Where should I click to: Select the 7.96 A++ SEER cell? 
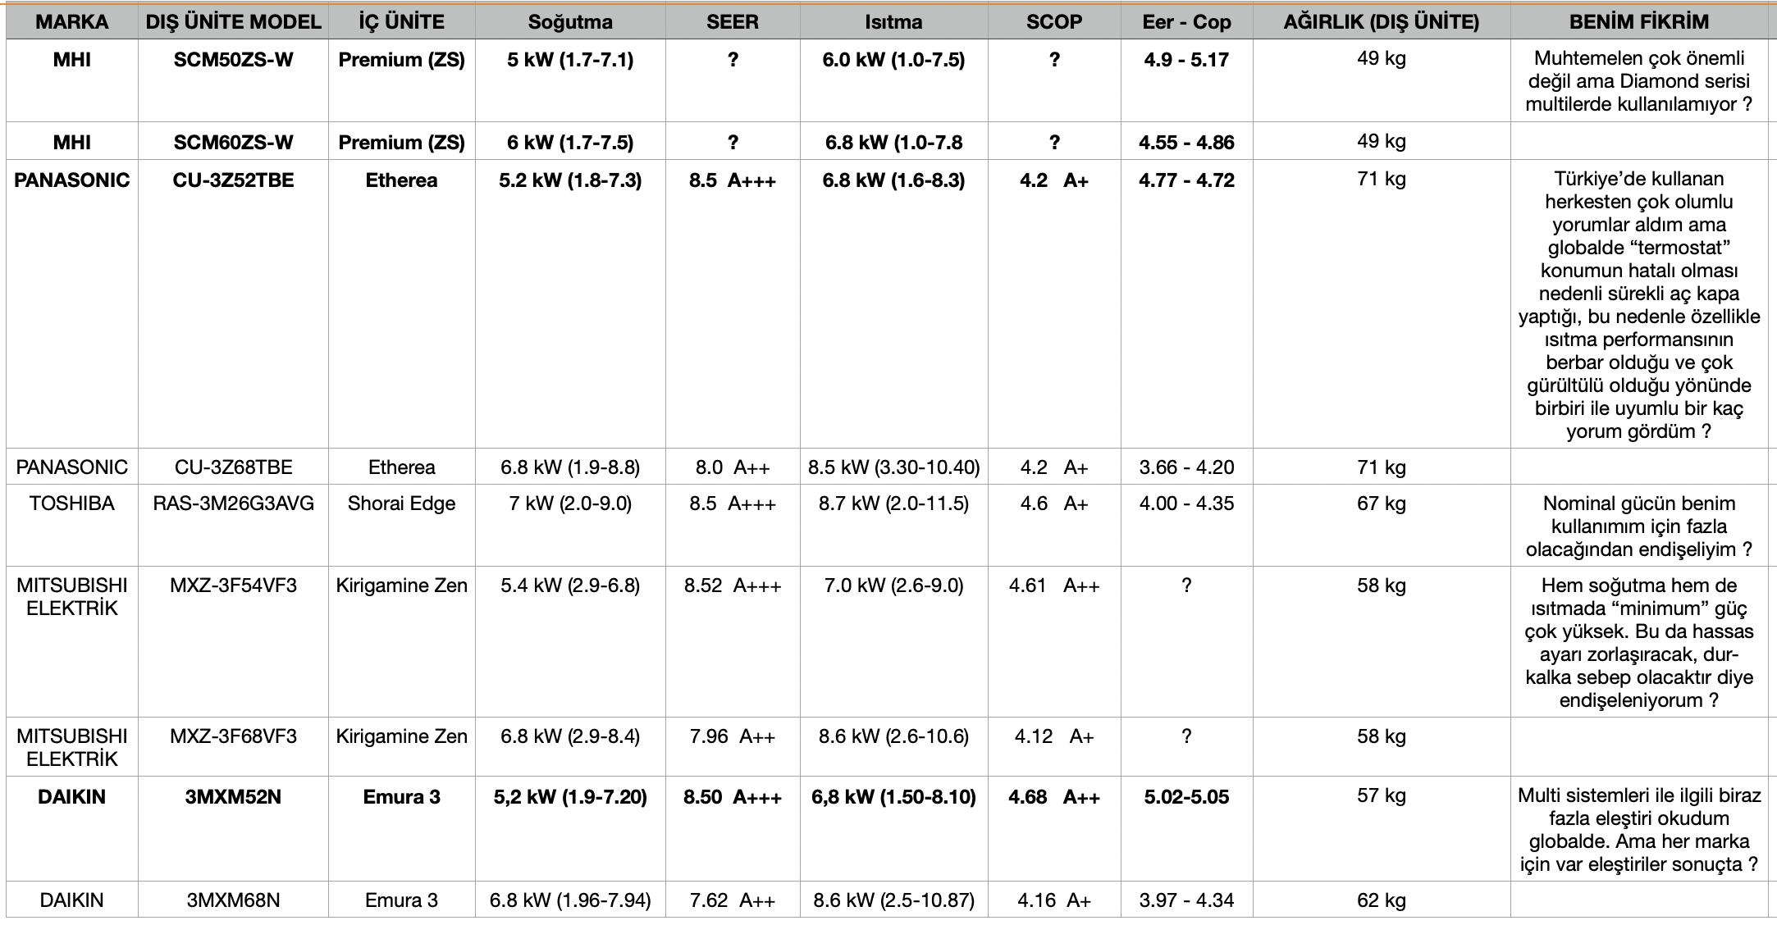point(732,736)
